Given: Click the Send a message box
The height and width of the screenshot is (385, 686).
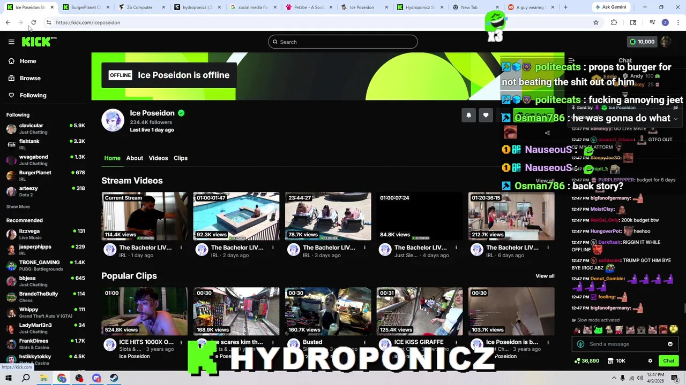Looking at the screenshot, I should [x=625, y=344].
